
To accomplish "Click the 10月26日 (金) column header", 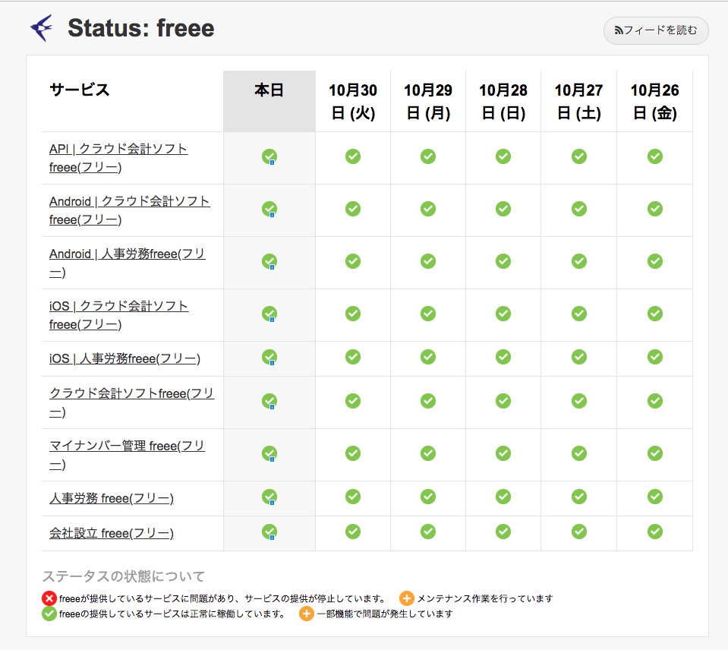I will click(655, 101).
